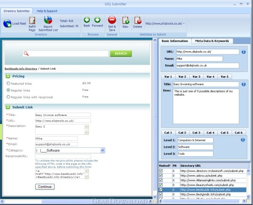Toggle Visited checkbox for Bestgendir.Info row

pyautogui.click(x=161, y=194)
